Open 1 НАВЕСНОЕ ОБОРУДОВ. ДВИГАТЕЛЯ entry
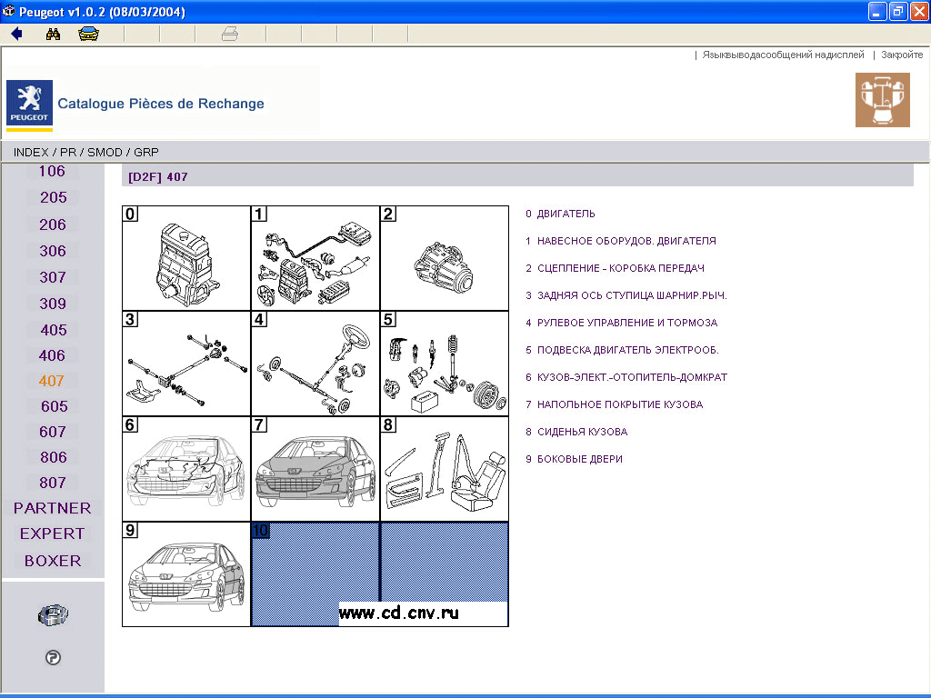The height and width of the screenshot is (698, 931). tap(621, 241)
